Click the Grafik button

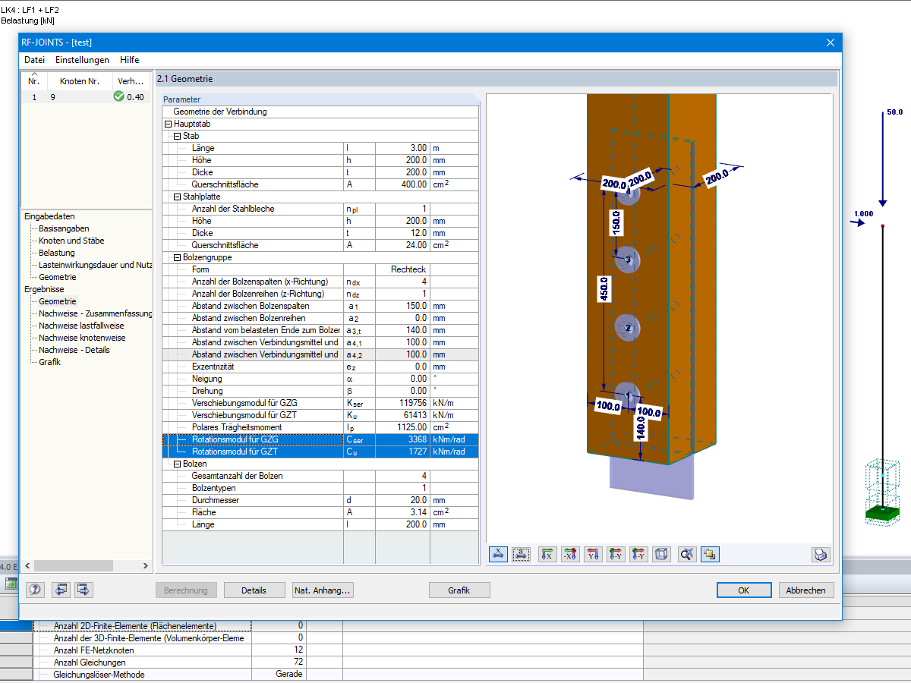459,590
